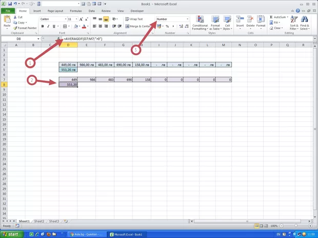The image size is (318, 238).
Task: Open the Find & Select menu
Action: click(x=305, y=23)
